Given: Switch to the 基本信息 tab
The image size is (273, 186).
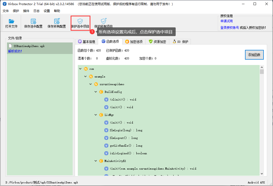Looking at the screenshot, I should [x=87, y=42].
